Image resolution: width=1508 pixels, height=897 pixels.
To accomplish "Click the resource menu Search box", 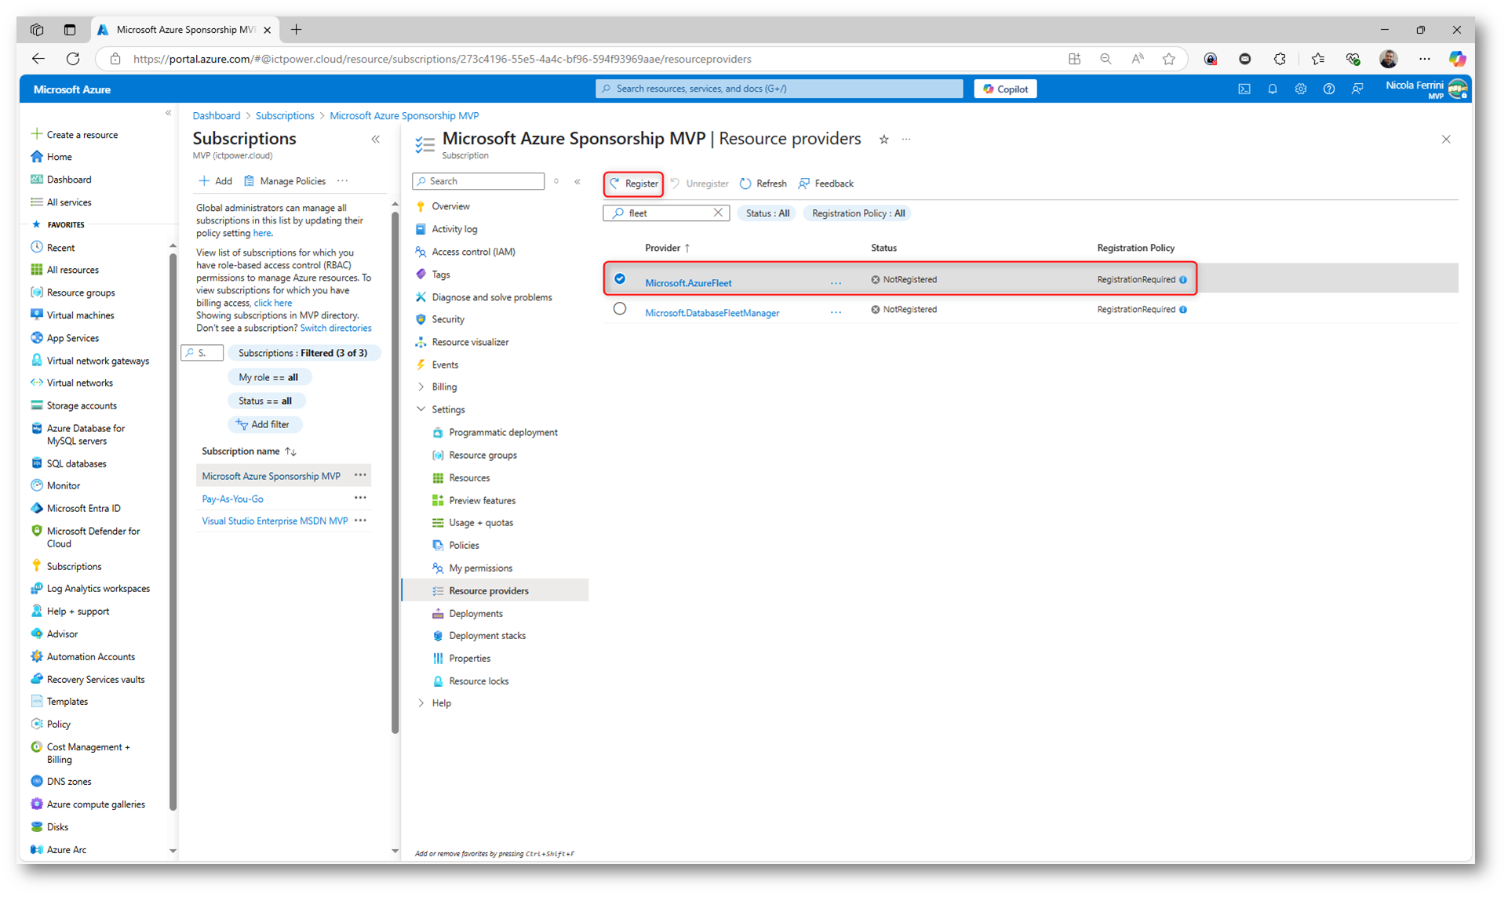I will (479, 182).
